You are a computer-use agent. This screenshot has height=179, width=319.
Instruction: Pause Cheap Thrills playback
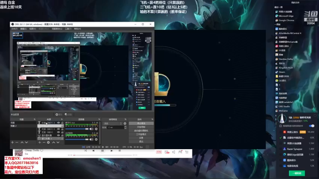click(x=102, y=151)
